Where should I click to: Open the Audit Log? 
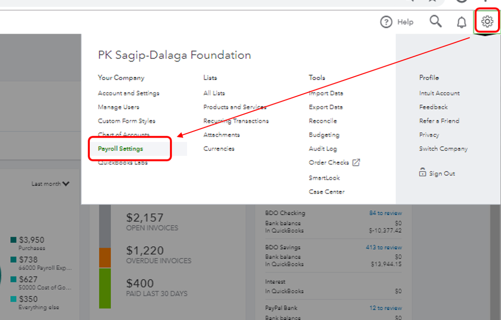pos(323,149)
